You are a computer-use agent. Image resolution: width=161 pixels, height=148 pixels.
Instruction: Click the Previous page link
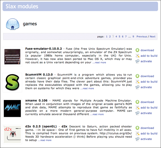(142, 36)
